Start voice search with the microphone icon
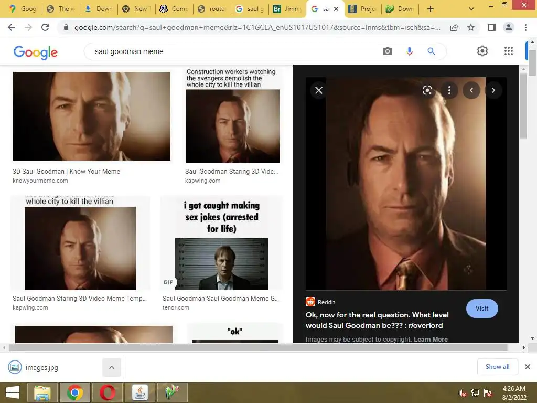537x403 pixels. coord(409,51)
